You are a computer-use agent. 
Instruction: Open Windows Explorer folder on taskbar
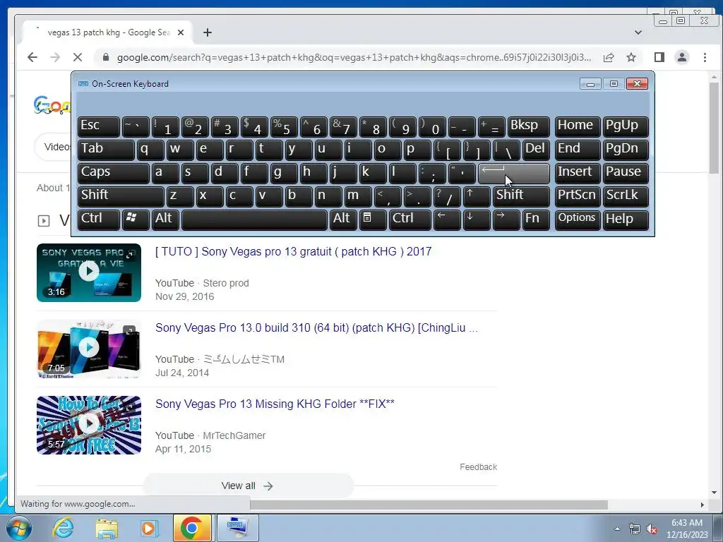[x=107, y=528]
